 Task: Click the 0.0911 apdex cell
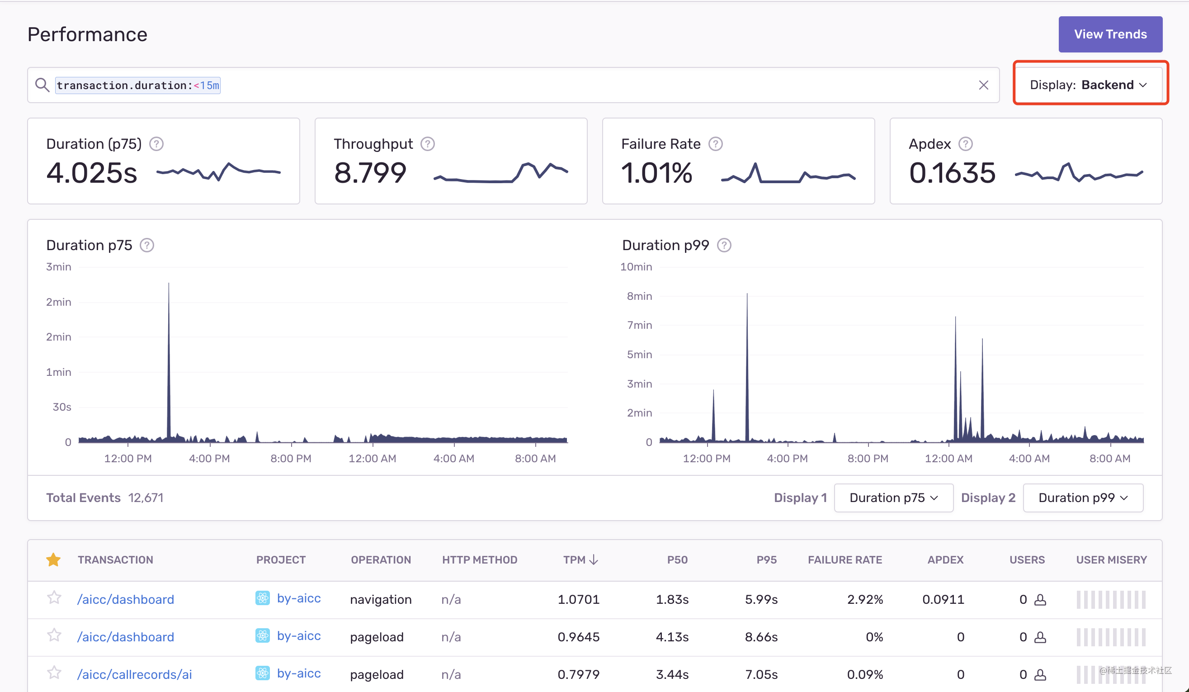point(943,599)
